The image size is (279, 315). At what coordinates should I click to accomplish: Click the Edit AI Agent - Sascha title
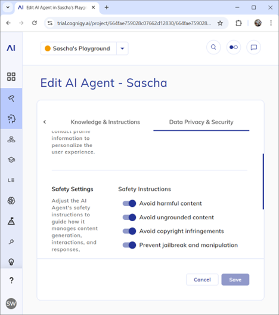tap(104, 82)
